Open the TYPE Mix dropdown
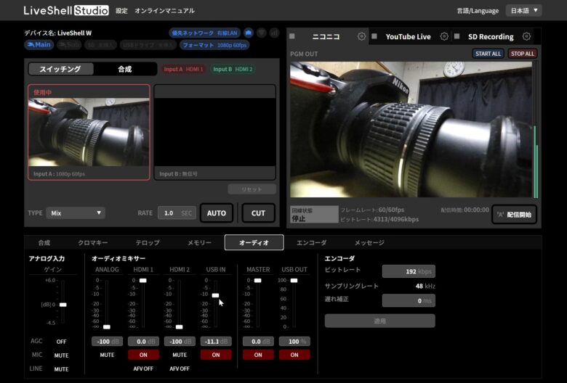Screen dimensions: 567x383 (76, 213)
